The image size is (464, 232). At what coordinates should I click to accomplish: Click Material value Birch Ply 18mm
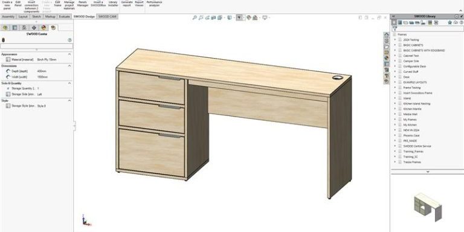47,60
